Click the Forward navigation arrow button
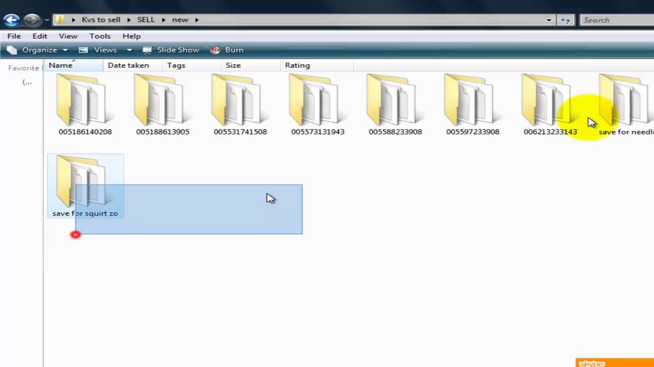The height and width of the screenshot is (367, 654). 32,20
